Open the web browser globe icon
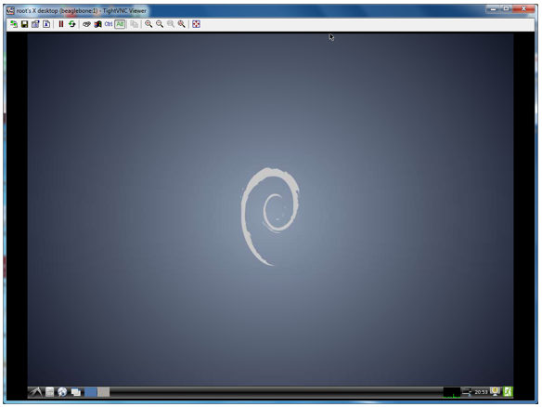 pos(62,392)
